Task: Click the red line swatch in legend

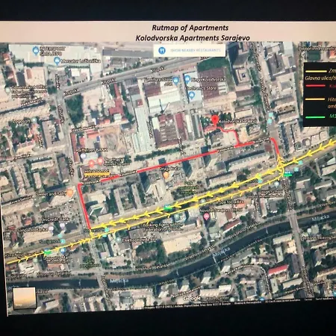Action: 316,86
